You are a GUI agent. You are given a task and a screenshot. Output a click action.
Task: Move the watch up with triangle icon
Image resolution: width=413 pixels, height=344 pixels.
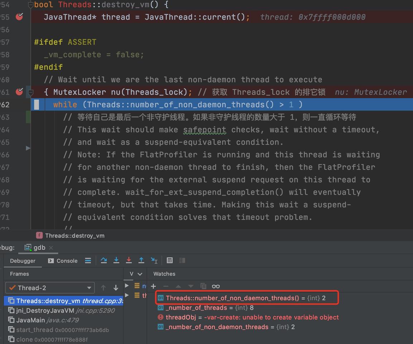pos(178,286)
